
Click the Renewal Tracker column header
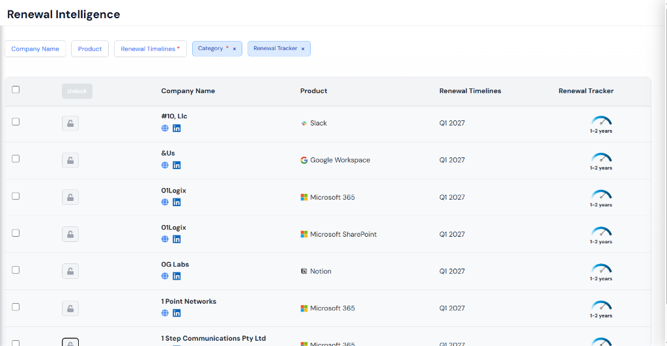click(586, 91)
